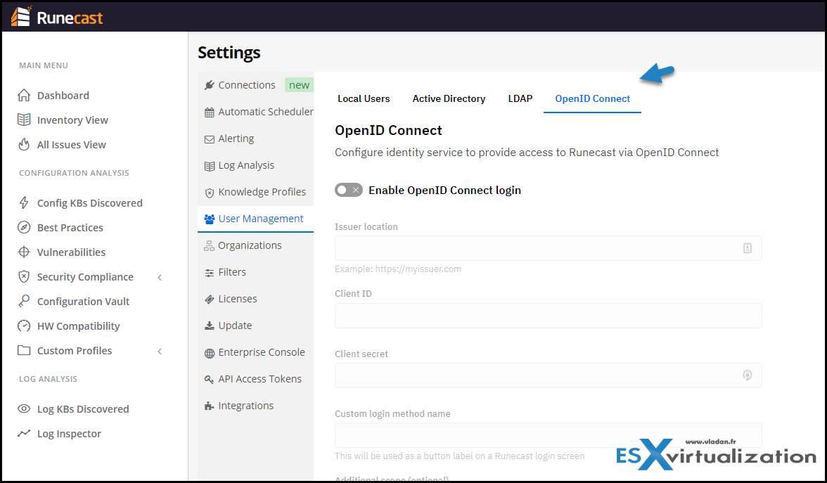This screenshot has height=483, width=827.
Task: Click the Update download icon
Action: 210,326
